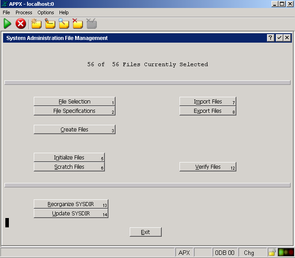Click the Add mode folder icon
Screen dimensions: 295x258
[36, 24]
